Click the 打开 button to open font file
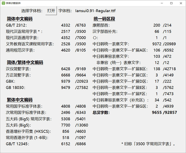This screenshot has width=186, height=153. click(x=51, y=11)
